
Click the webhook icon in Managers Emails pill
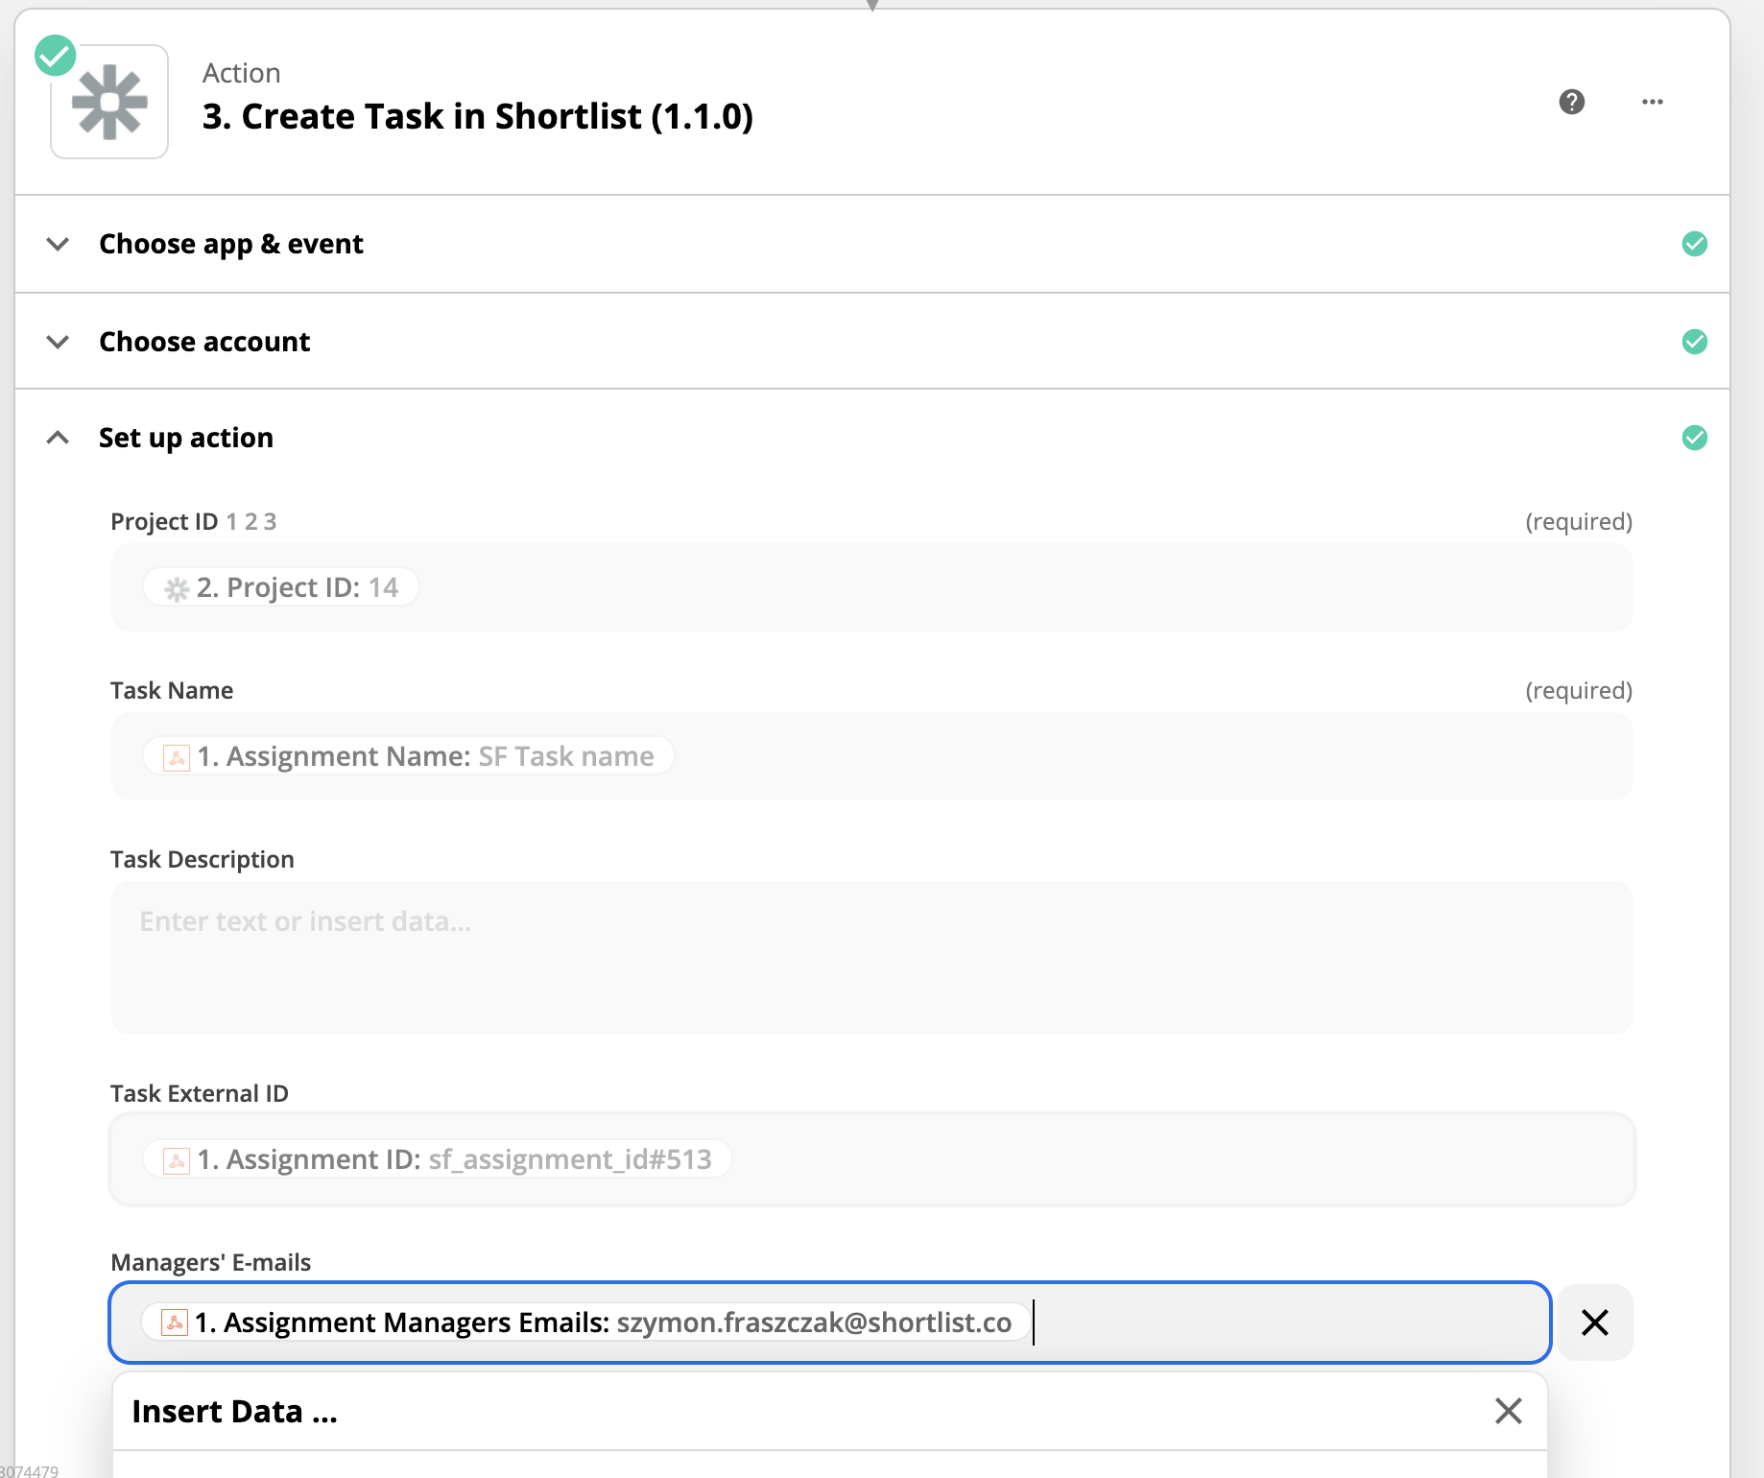(x=175, y=1323)
